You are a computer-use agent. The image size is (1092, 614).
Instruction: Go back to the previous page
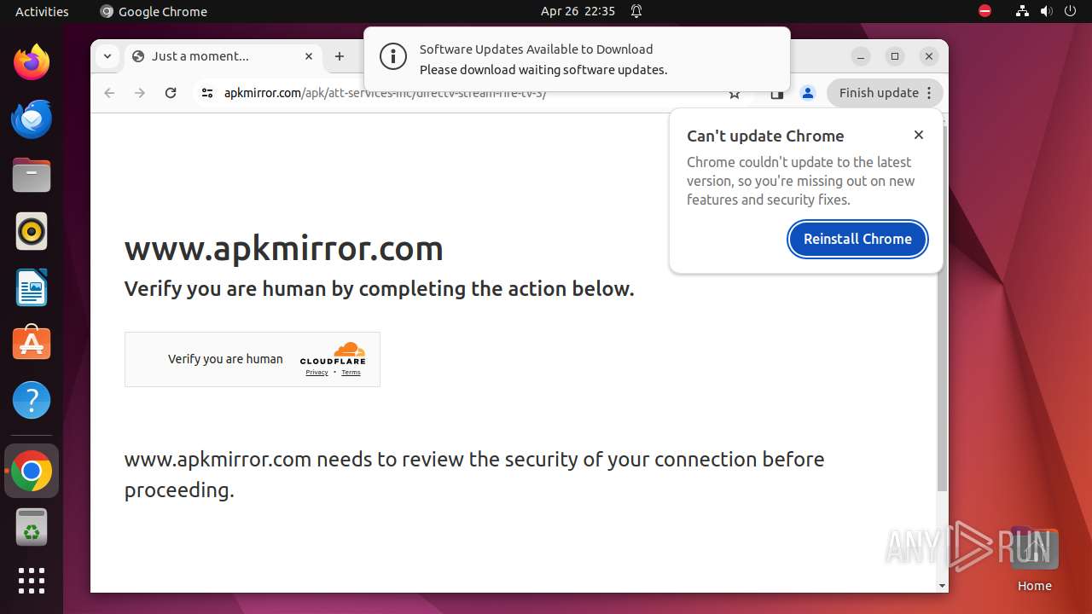coord(109,93)
